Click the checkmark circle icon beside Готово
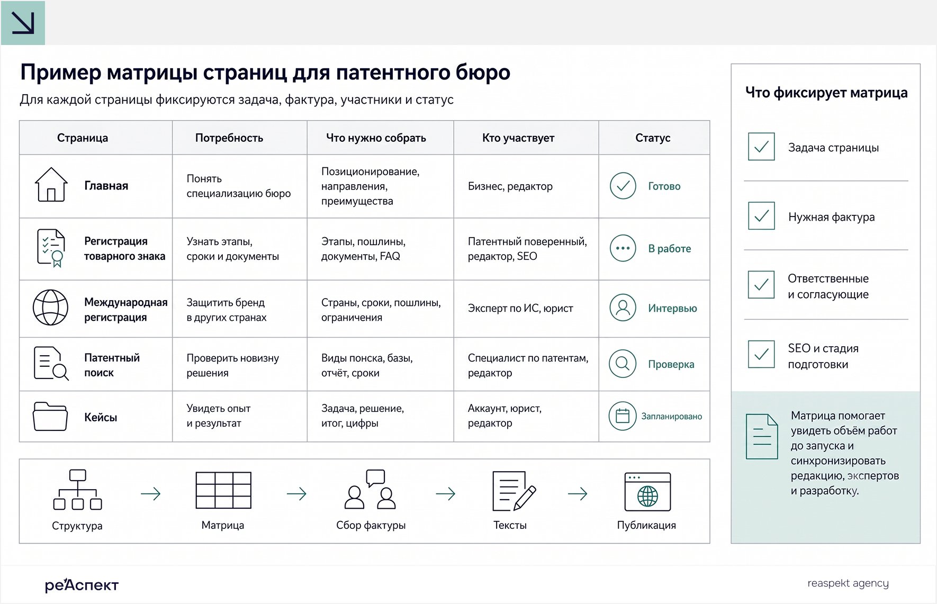This screenshot has width=937, height=604. (x=623, y=186)
